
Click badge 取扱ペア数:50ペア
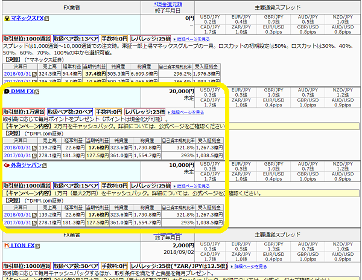click(x=76, y=266)
